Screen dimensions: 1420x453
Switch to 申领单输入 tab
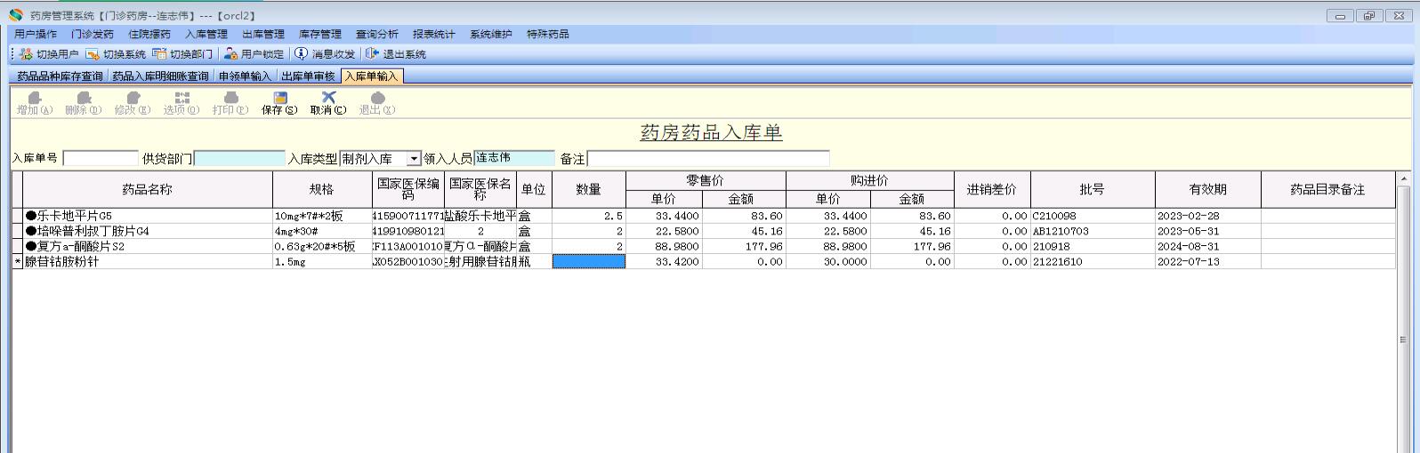tap(246, 76)
